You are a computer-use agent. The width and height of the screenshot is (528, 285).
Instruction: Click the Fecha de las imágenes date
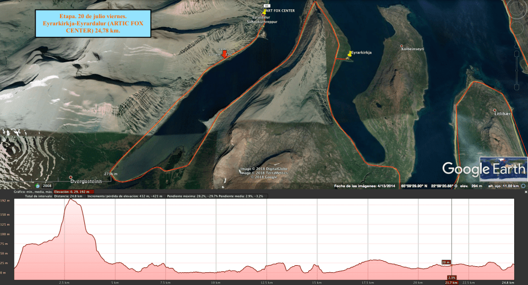click(x=365, y=186)
